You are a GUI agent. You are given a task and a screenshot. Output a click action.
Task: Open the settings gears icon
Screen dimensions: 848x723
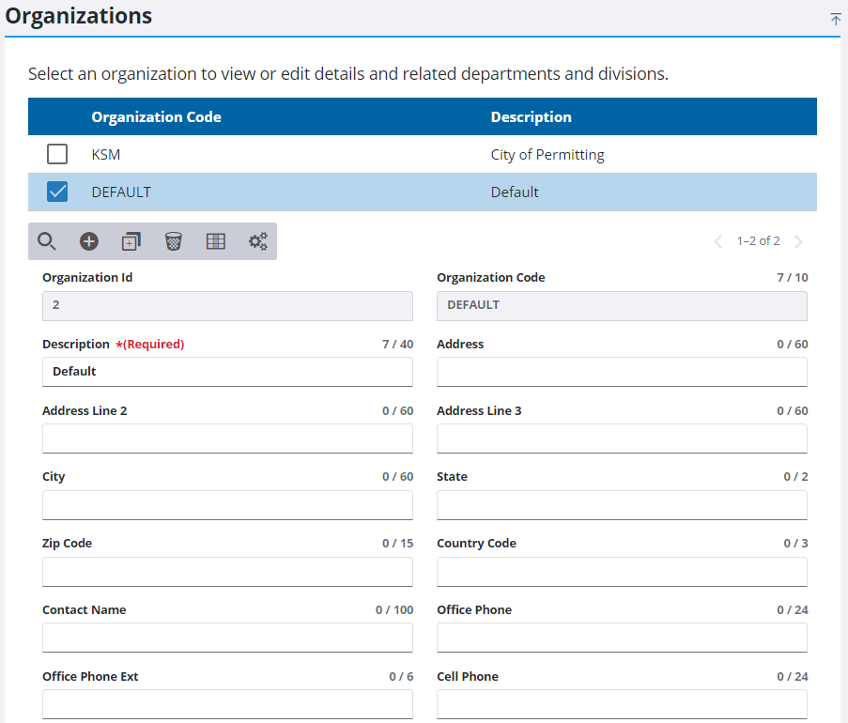coord(257,241)
